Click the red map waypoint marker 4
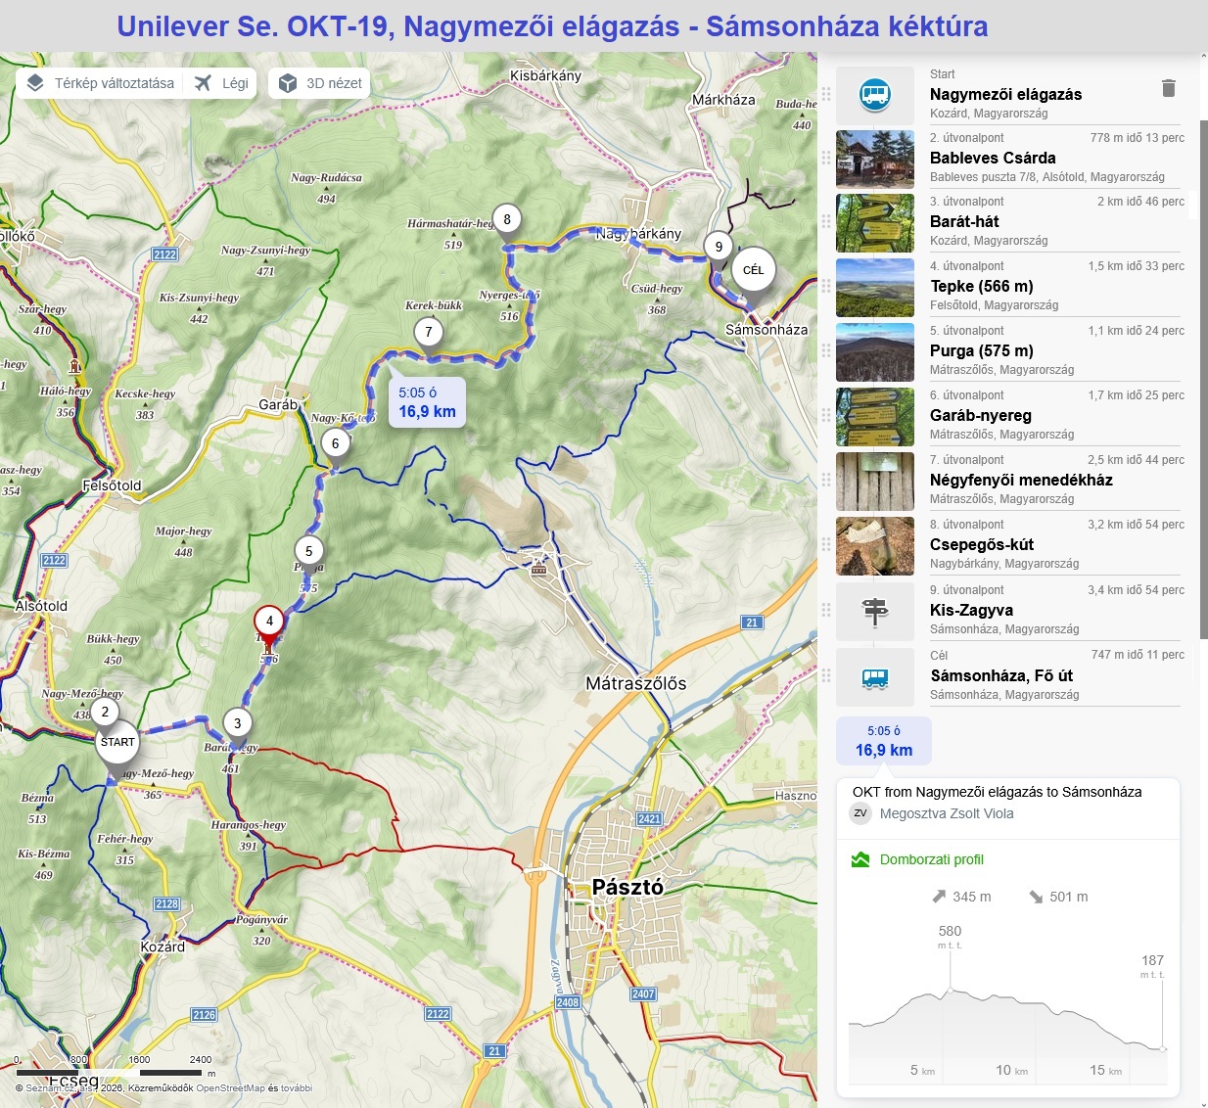Image resolution: width=1208 pixels, height=1108 pixels. (x=269, y=622)
